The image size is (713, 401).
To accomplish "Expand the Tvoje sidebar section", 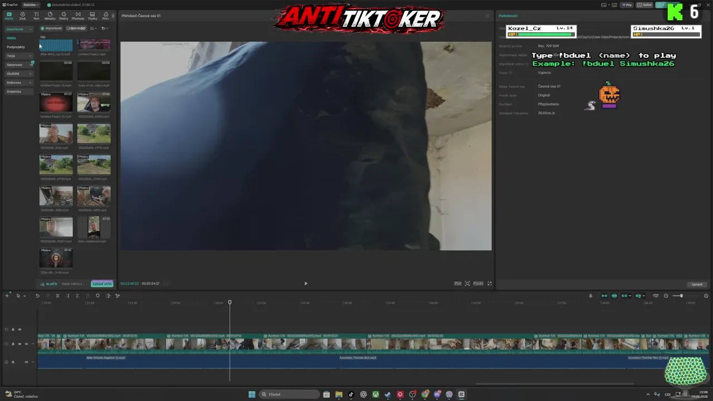I will [x=19, y=56].
